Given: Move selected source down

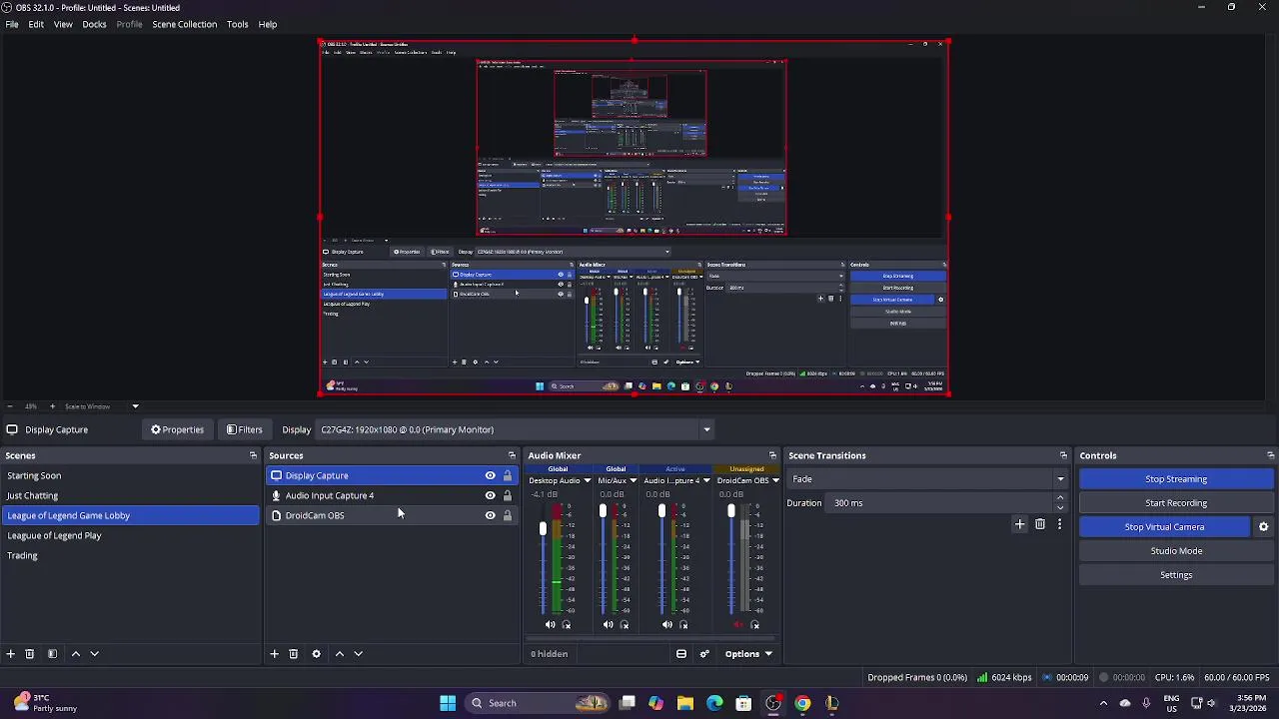Looking at the screenshot, I should point(359,653).
